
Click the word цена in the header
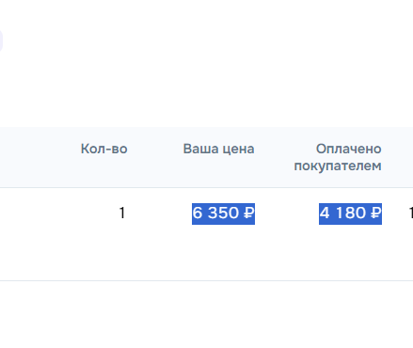[239, 149]
